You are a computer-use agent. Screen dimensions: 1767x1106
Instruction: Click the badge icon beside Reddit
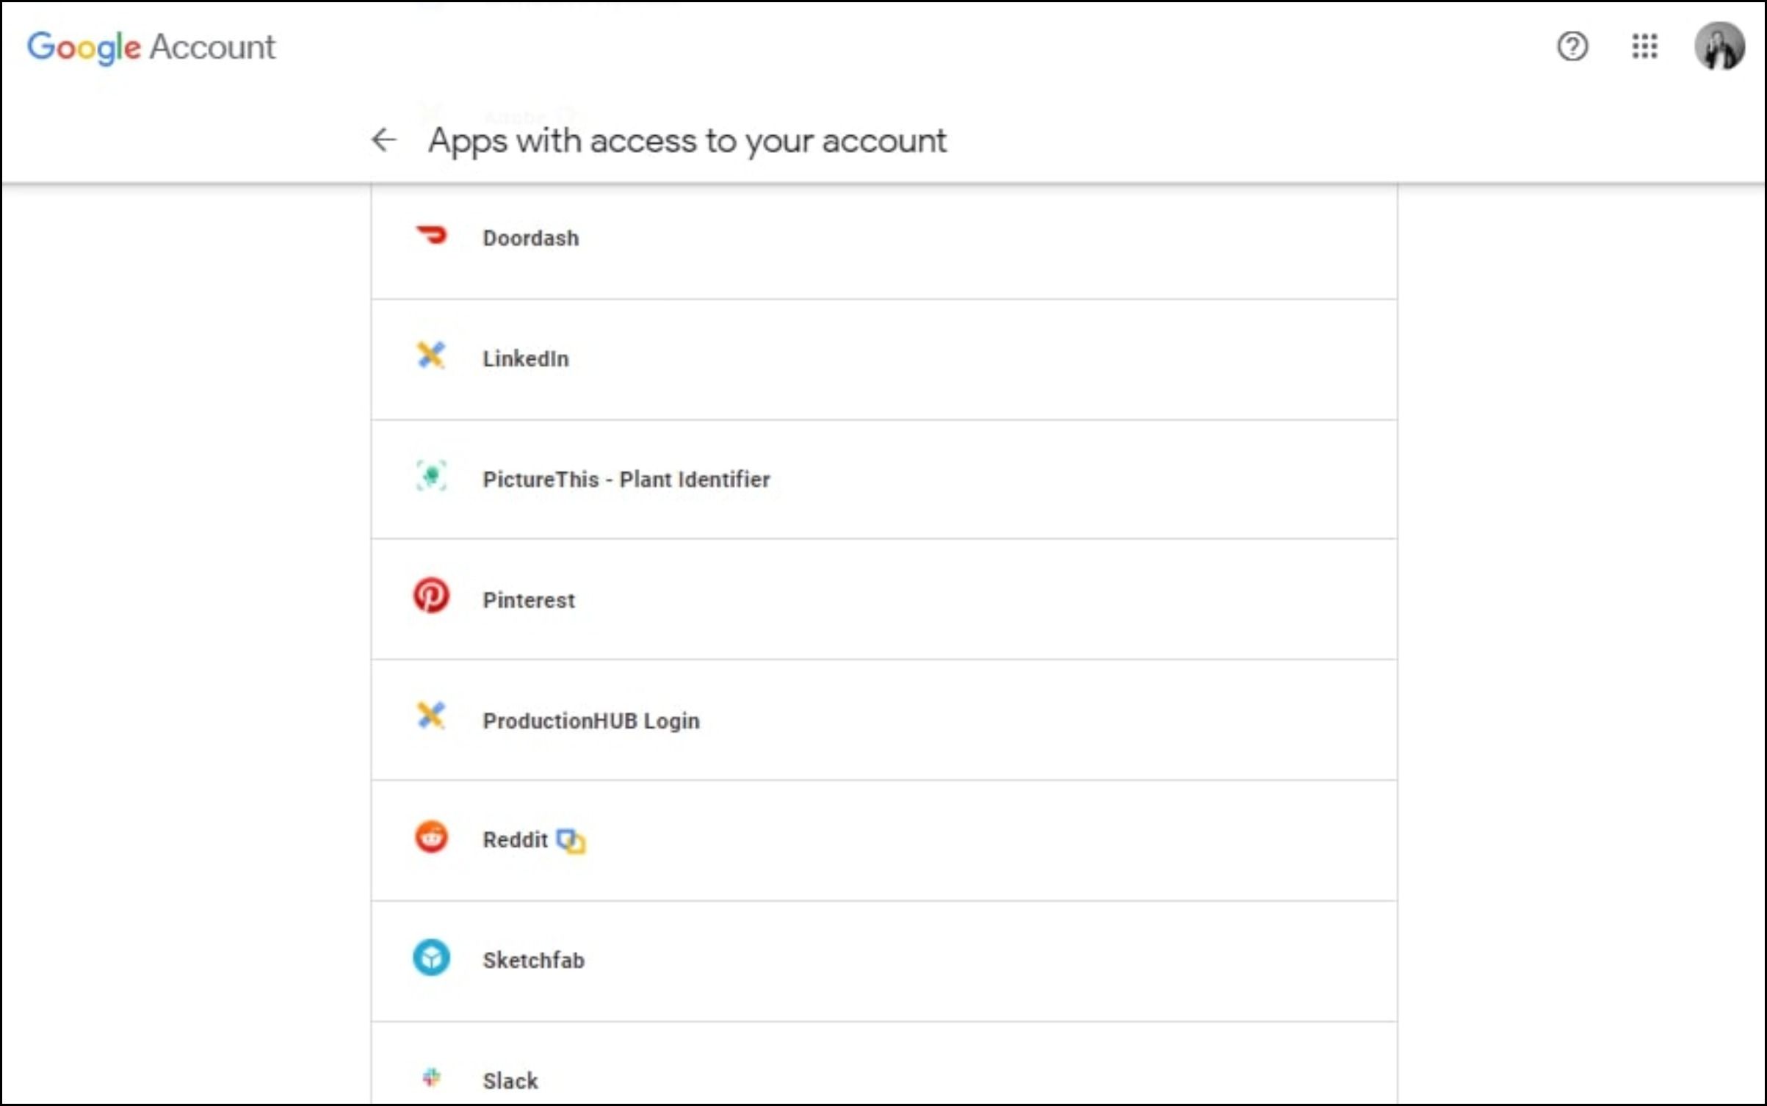[x=571, y=840]
